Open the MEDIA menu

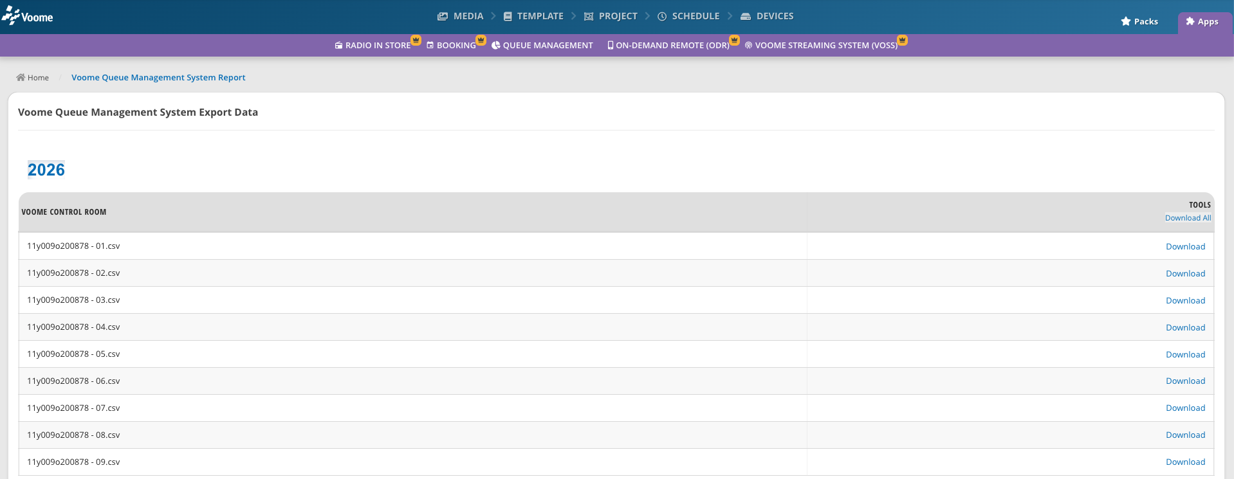[461, 17]
